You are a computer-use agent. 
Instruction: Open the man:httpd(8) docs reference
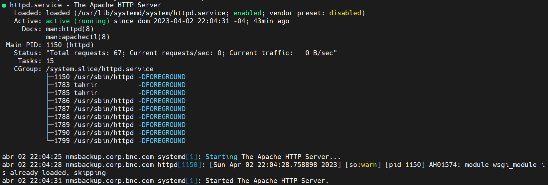tap(70, 29)
